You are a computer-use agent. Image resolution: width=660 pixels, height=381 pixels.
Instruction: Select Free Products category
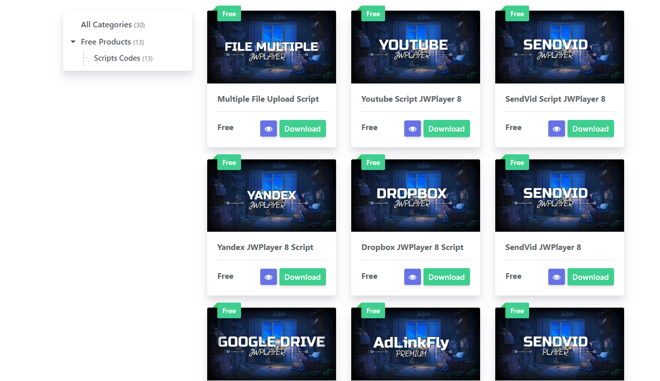pyautogui.click(x=112, y=42)
